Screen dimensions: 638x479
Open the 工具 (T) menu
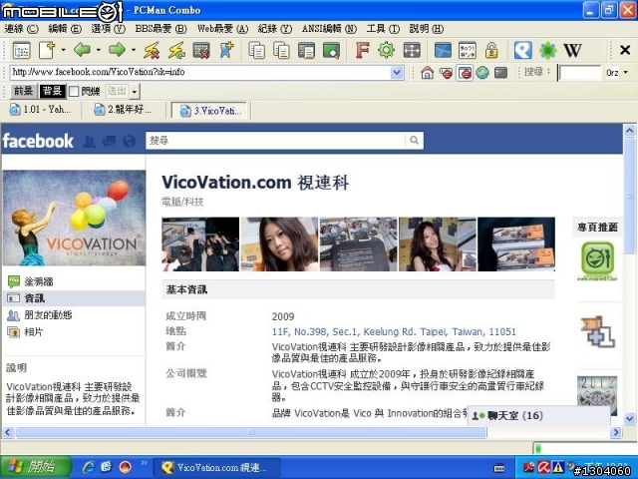383,29
